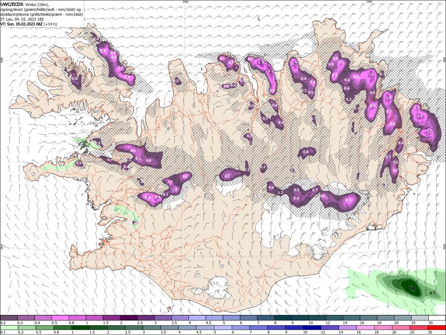Click the 1.0 snowfall value in northeast
Viewport: 446px width, 335px height.
pos(341,63)
